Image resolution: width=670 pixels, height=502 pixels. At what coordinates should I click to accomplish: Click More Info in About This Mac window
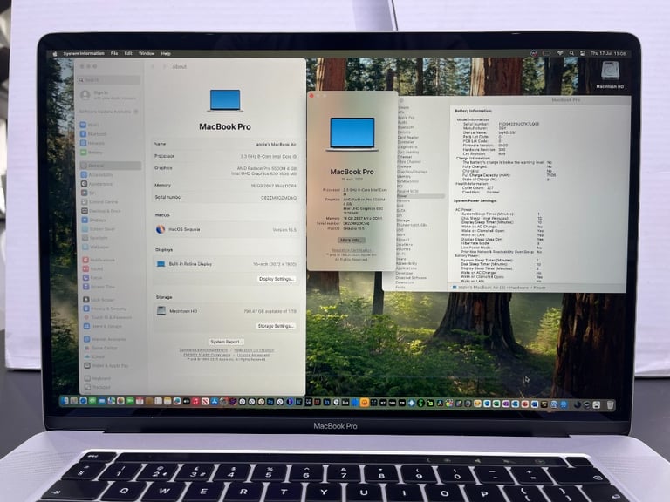click(352, 241)
